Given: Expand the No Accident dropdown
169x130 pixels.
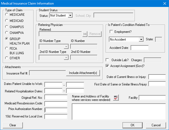Looking at the screenshot, I should pyautogui.click(x=141, y=40).
